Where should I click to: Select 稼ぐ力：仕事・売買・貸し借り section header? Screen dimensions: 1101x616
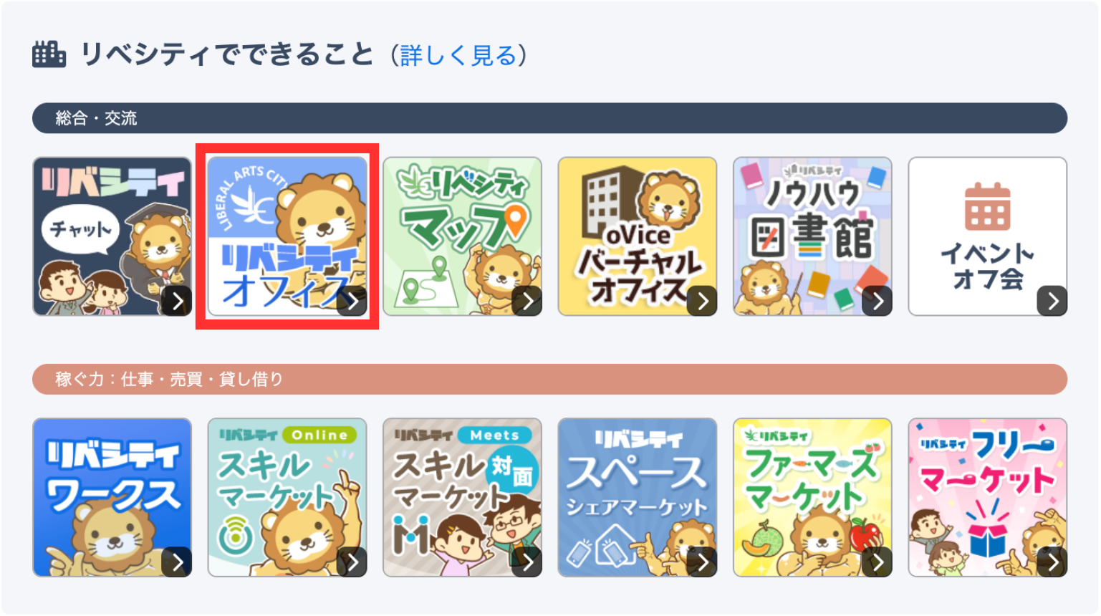(550, 379)
